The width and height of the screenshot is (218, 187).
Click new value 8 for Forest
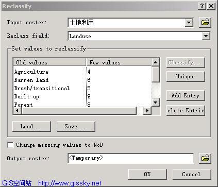click(89, 104)
